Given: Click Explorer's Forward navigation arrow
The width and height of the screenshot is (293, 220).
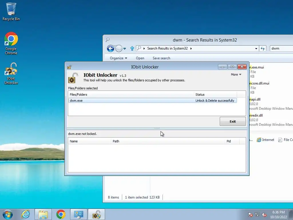Looking at the screenshot, I should click(119, 48).
